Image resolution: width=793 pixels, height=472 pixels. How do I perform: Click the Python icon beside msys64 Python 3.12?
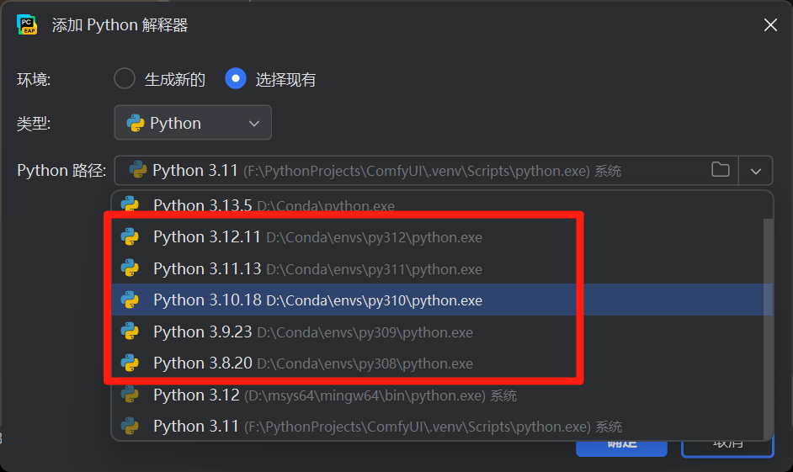click(x=130, y=395)
